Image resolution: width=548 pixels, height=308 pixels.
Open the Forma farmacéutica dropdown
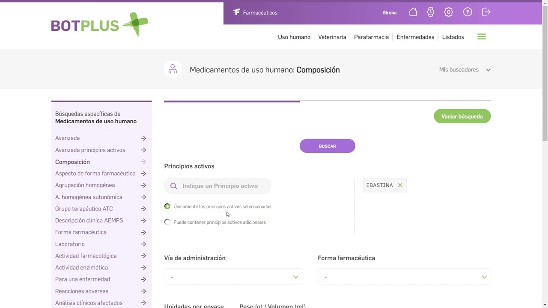click(x=404, y=277)
